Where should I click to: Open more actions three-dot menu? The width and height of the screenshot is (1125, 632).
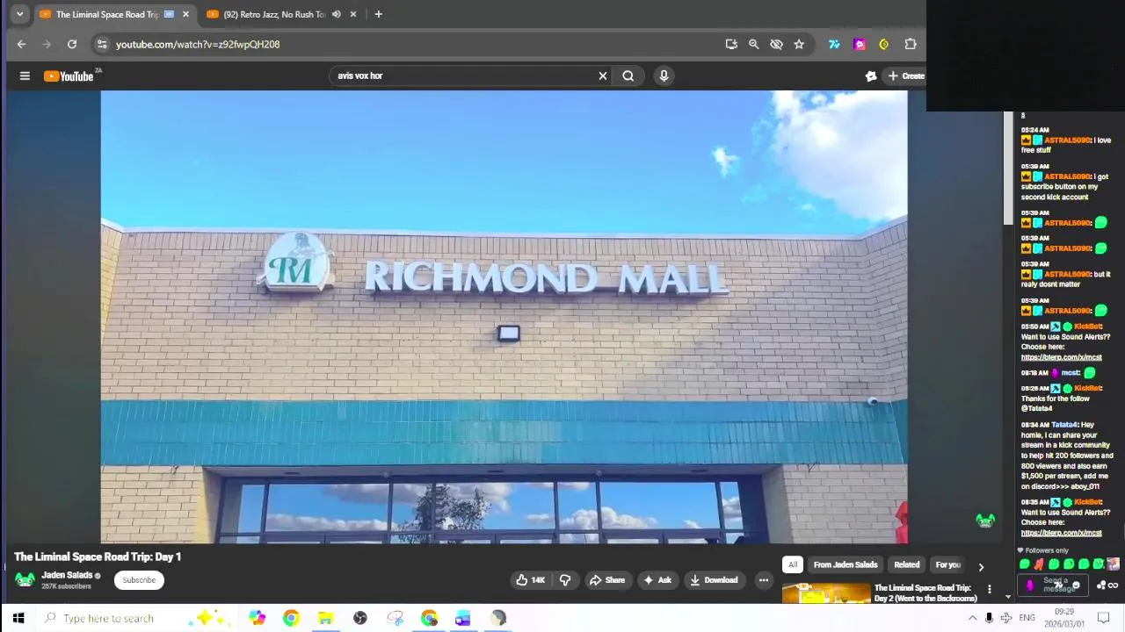pyautogui.click(x=764, y=580)
